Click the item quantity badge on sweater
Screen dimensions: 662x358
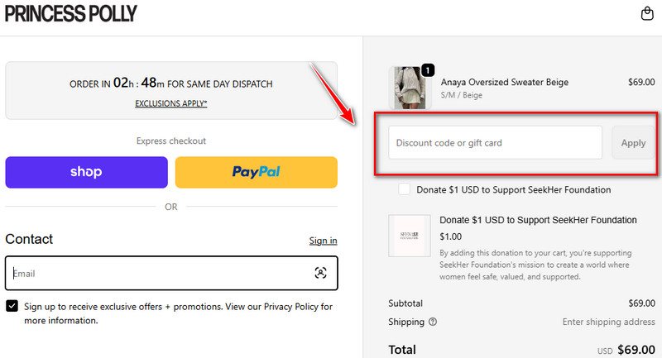coord(428,70)
